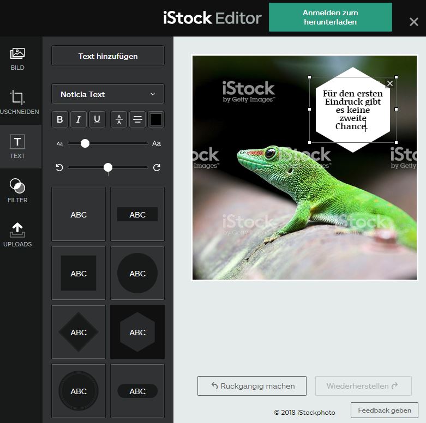Switch to the crop (Zuschneiden) tool
The width and height of the screenshot is (426, 423).
click(17, 102)
